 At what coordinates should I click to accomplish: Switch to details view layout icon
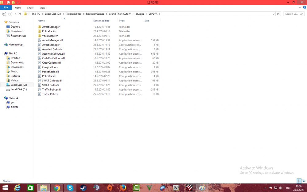[299, 181]
